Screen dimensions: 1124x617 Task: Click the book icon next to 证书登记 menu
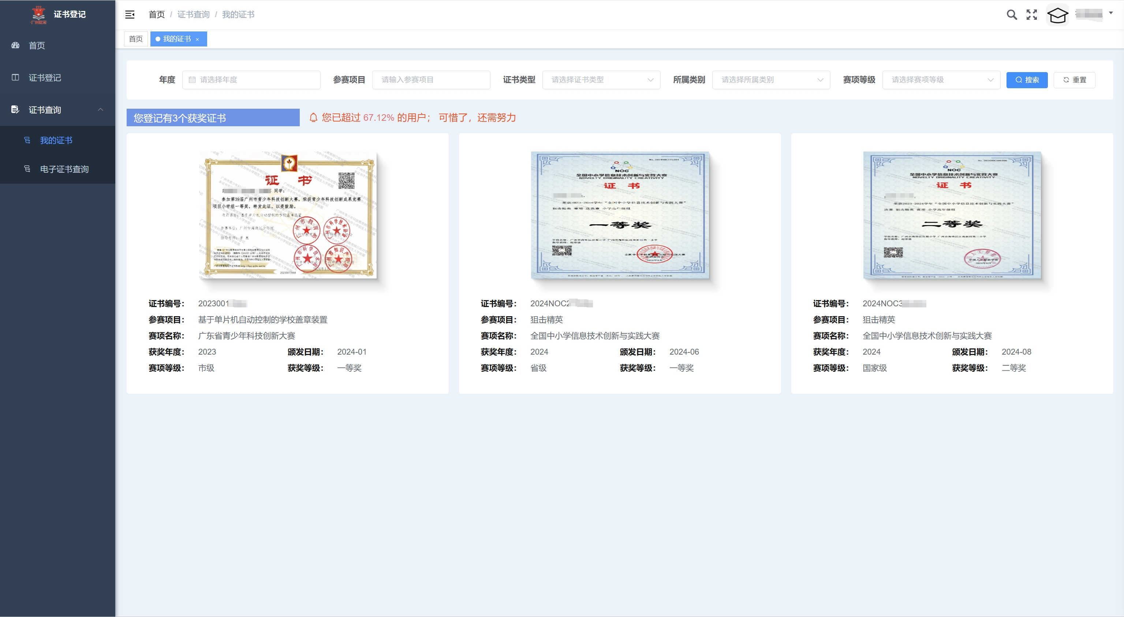(15, 78)
